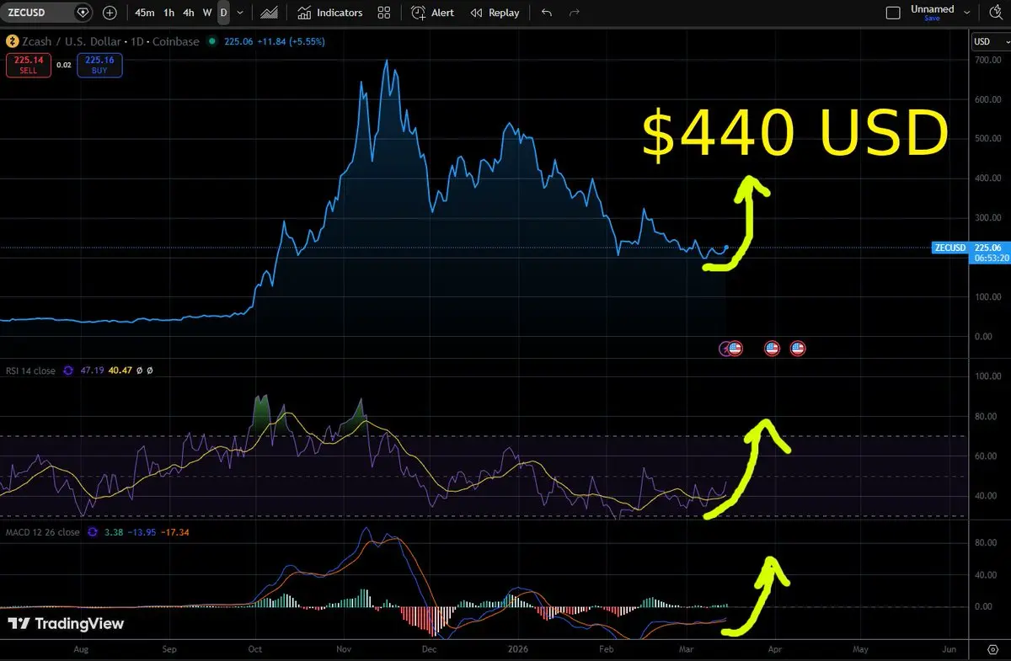Open the Unnamed layout menu
Viewport: 1011px width, 661px height.
coord(932,9)
